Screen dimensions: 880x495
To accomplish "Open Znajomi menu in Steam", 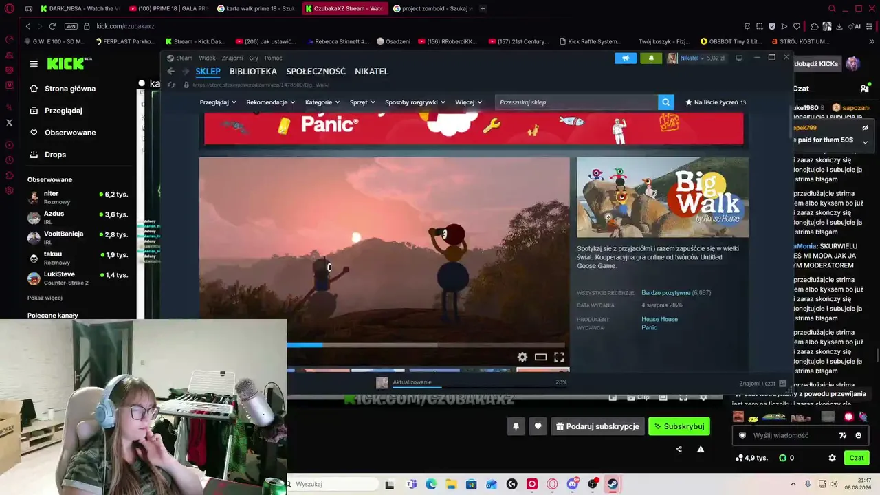I will 232,58.
